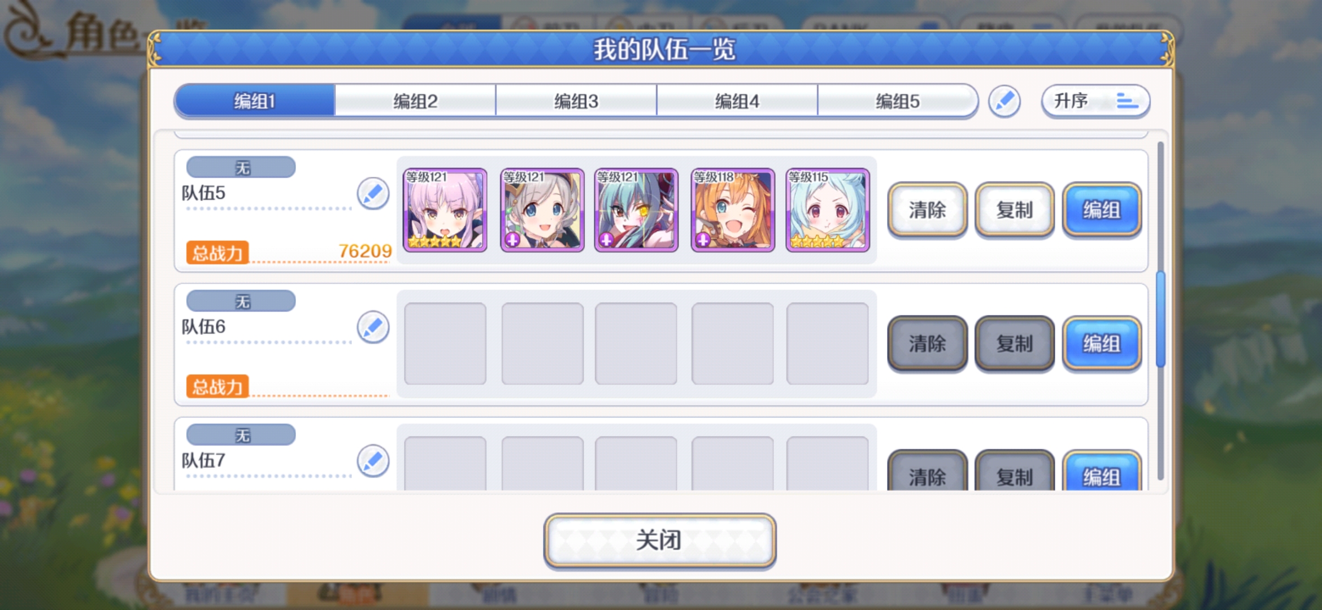Open the 无 tag label on 队伍6

point(241,301)
